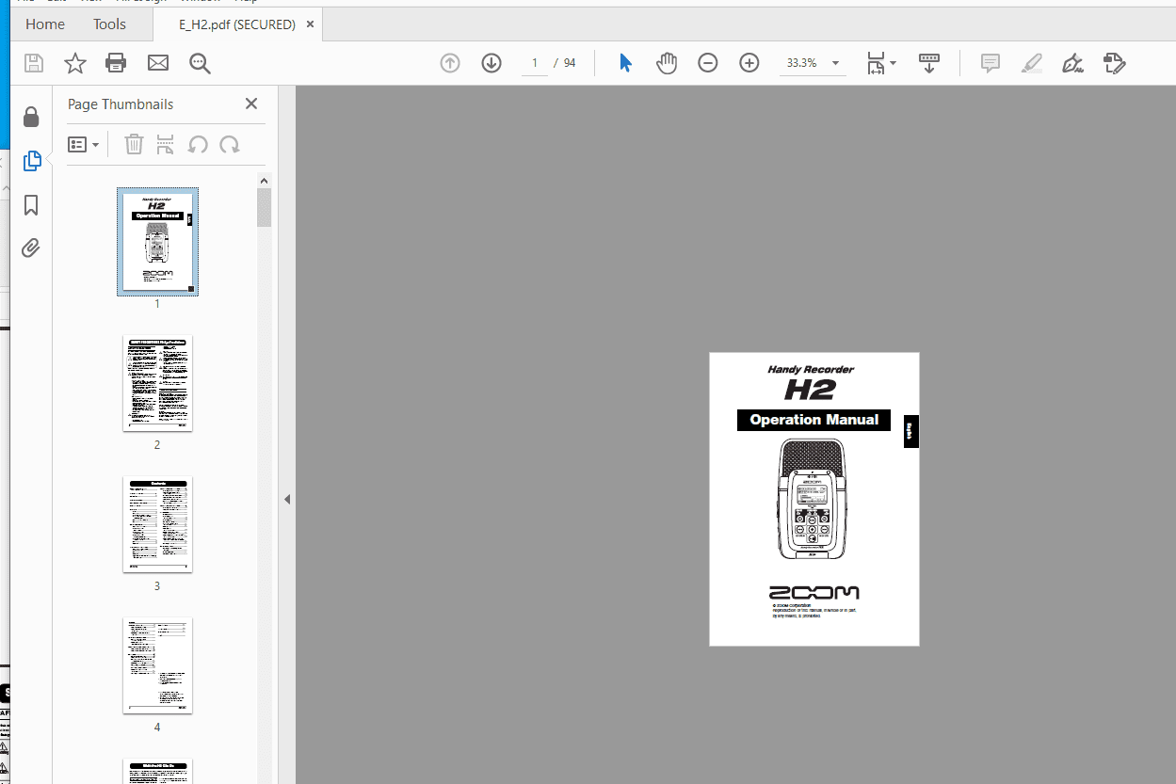Open the security lock panel

coord(31,117)
